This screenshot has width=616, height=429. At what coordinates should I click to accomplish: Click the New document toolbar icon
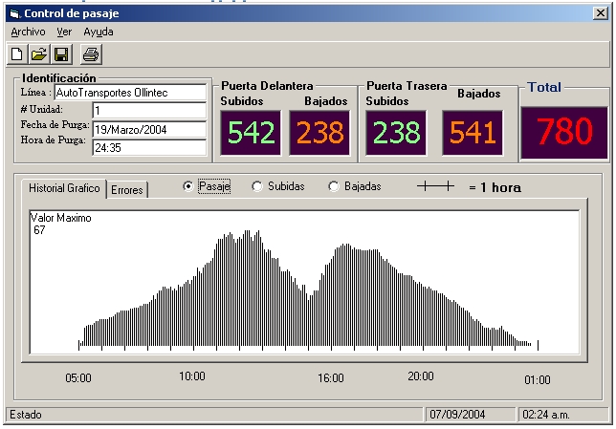coord(17,54)
